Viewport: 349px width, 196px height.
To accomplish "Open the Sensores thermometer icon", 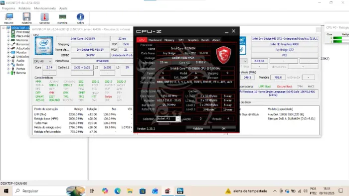I will 44,18.
